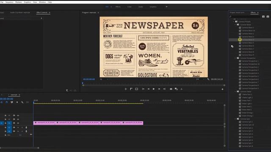The image size is (271, 152).
Task: Click the filter properties funnel in Effect Controls
Action: click(67, 90)
